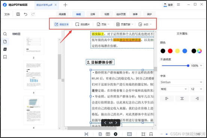
Task: Select two-page view icon
Action: click(108, 134)
